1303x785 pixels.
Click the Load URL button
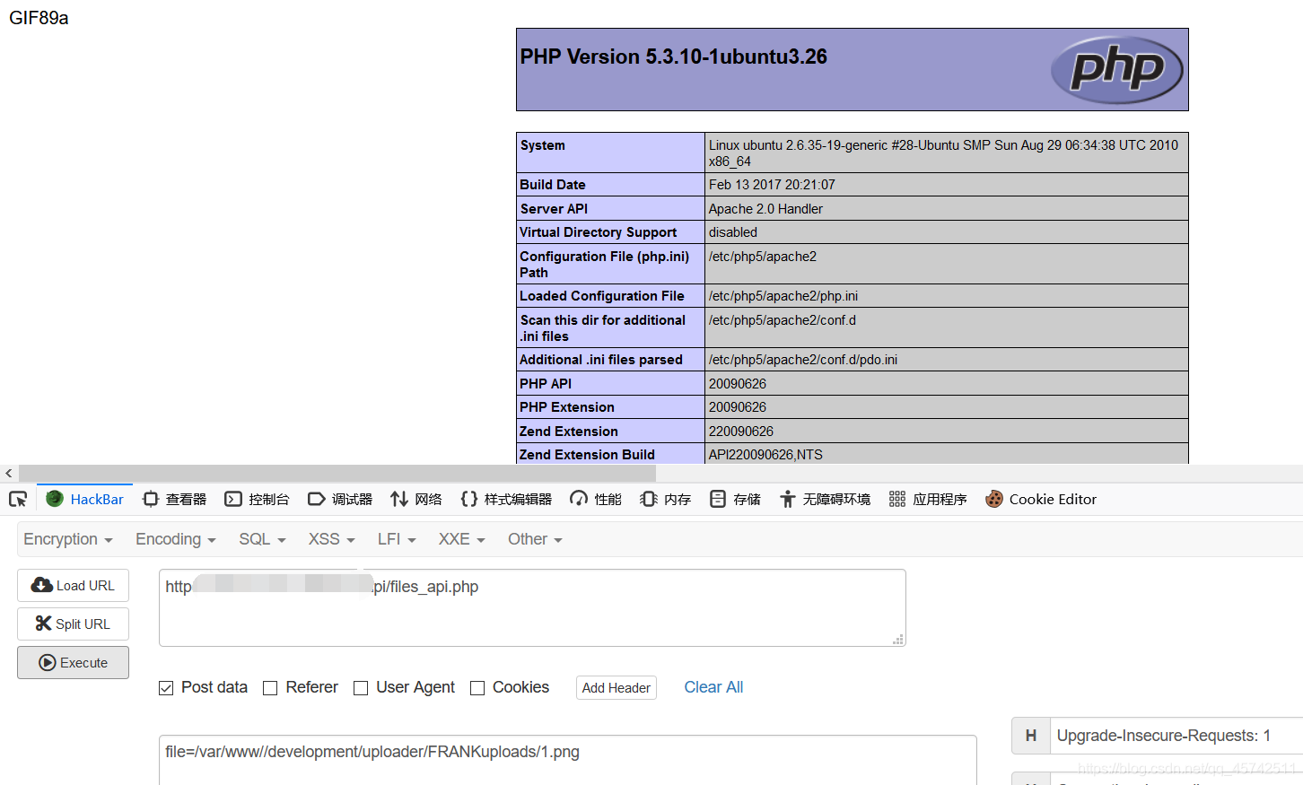point(73,586)
